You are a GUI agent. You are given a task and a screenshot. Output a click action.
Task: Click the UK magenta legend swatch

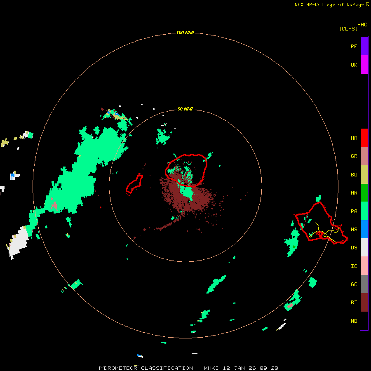pyautogui.click(x=364, y=65)
